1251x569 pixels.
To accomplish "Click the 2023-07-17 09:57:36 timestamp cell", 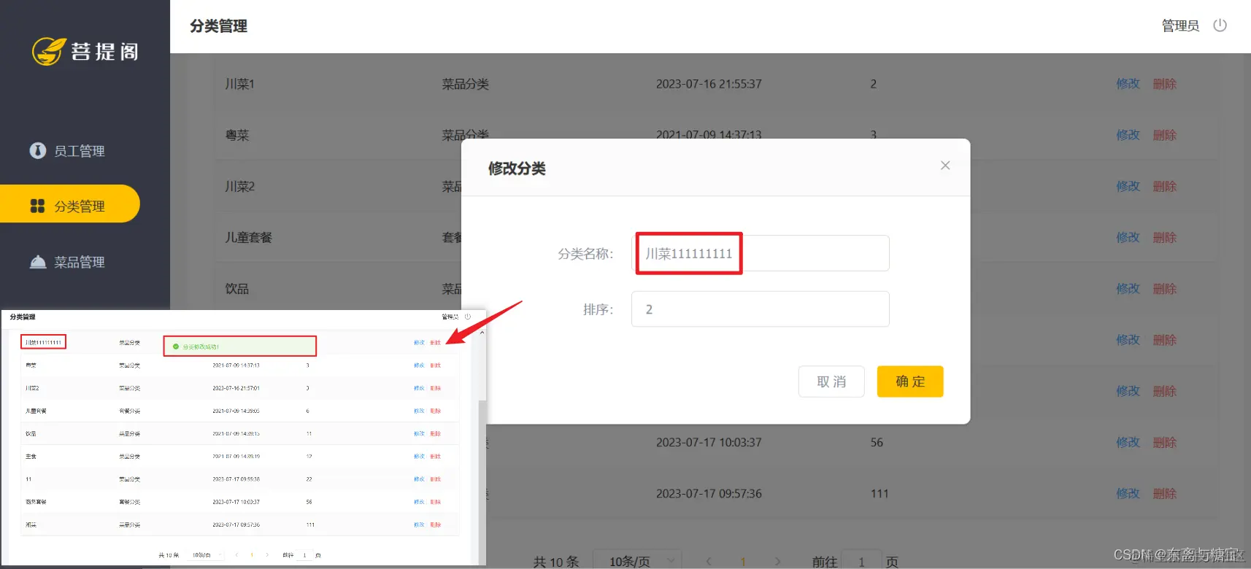I will [x=709, y=493].
